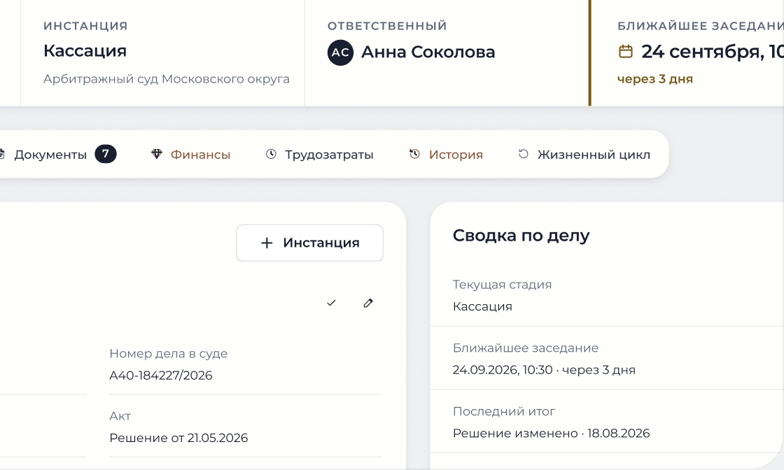Click the act Решение от 21.05.2026
784x470 pixels.
178,438
